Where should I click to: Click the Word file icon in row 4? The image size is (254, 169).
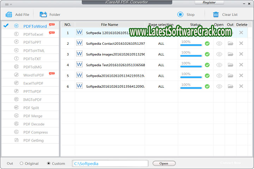pos(79,64)
